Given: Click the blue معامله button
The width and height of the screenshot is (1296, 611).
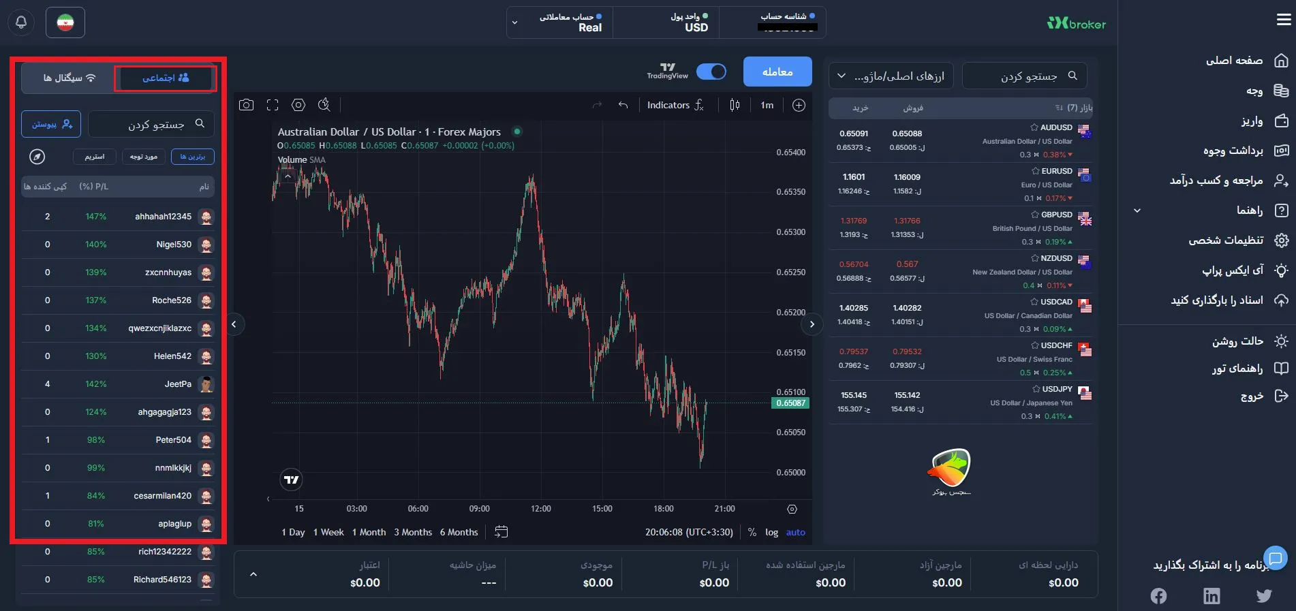Looking at the screenshot, I should point(777,72).
